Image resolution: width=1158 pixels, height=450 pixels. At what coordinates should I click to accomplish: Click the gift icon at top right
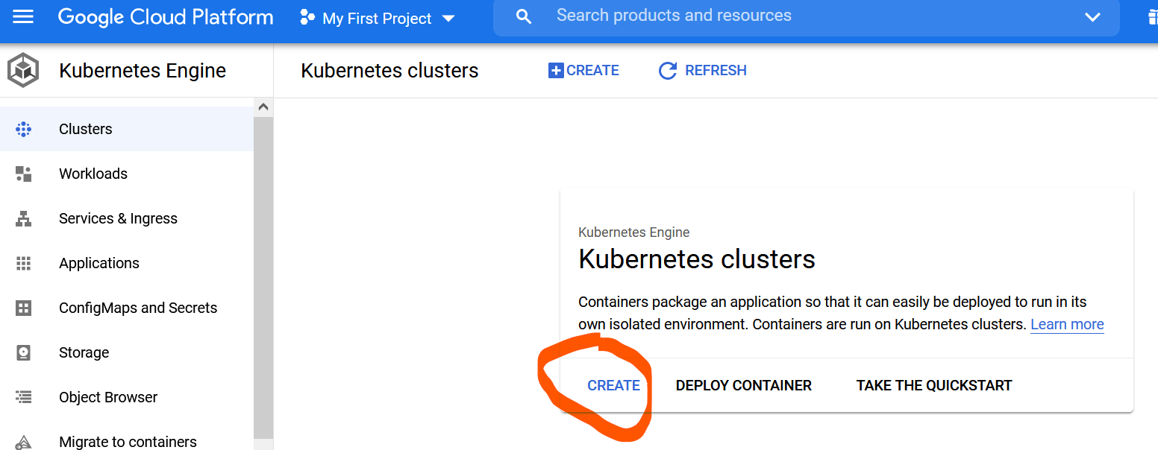coord(1152,16)
